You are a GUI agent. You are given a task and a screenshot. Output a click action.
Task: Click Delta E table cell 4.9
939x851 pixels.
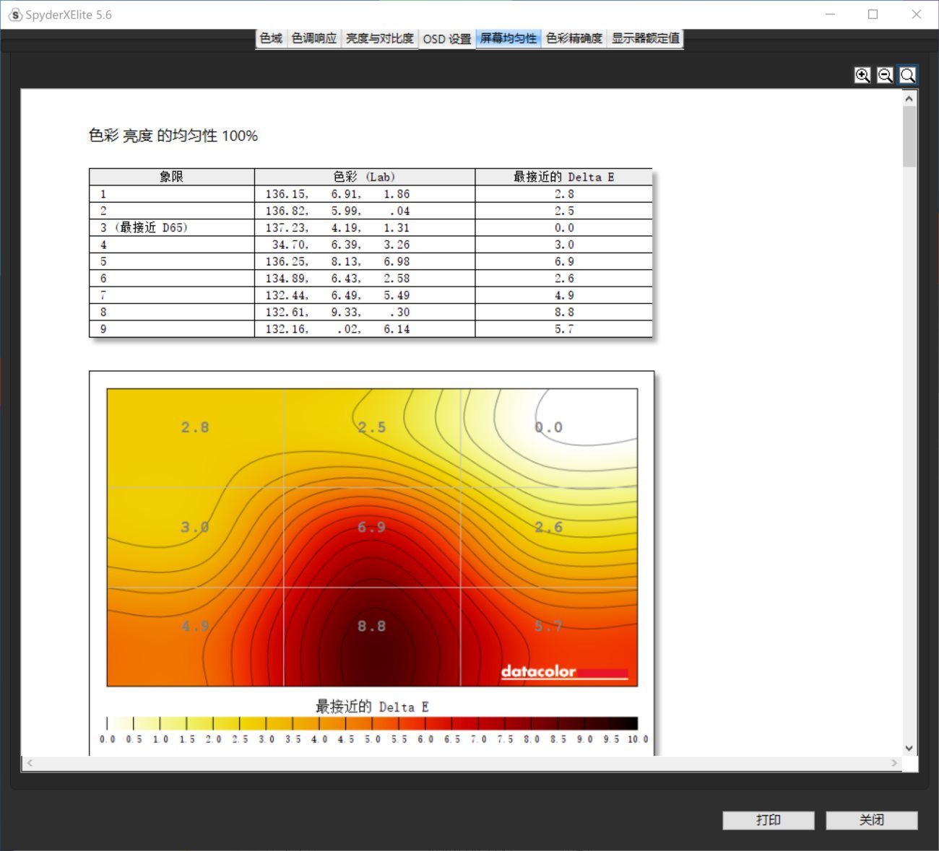pos(564,295)
